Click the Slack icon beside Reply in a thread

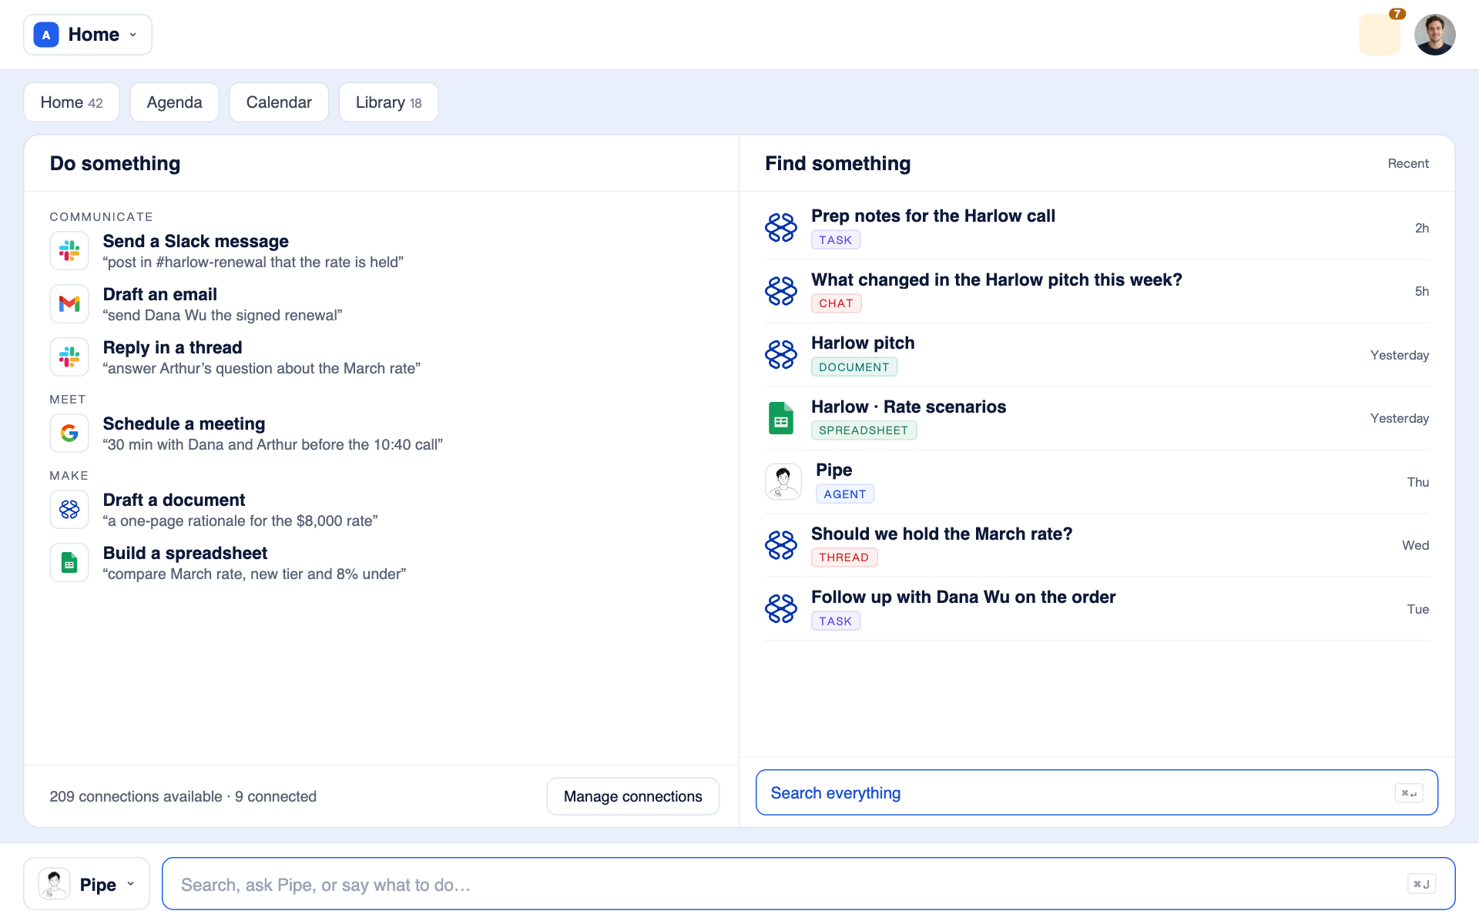point(69,357)
